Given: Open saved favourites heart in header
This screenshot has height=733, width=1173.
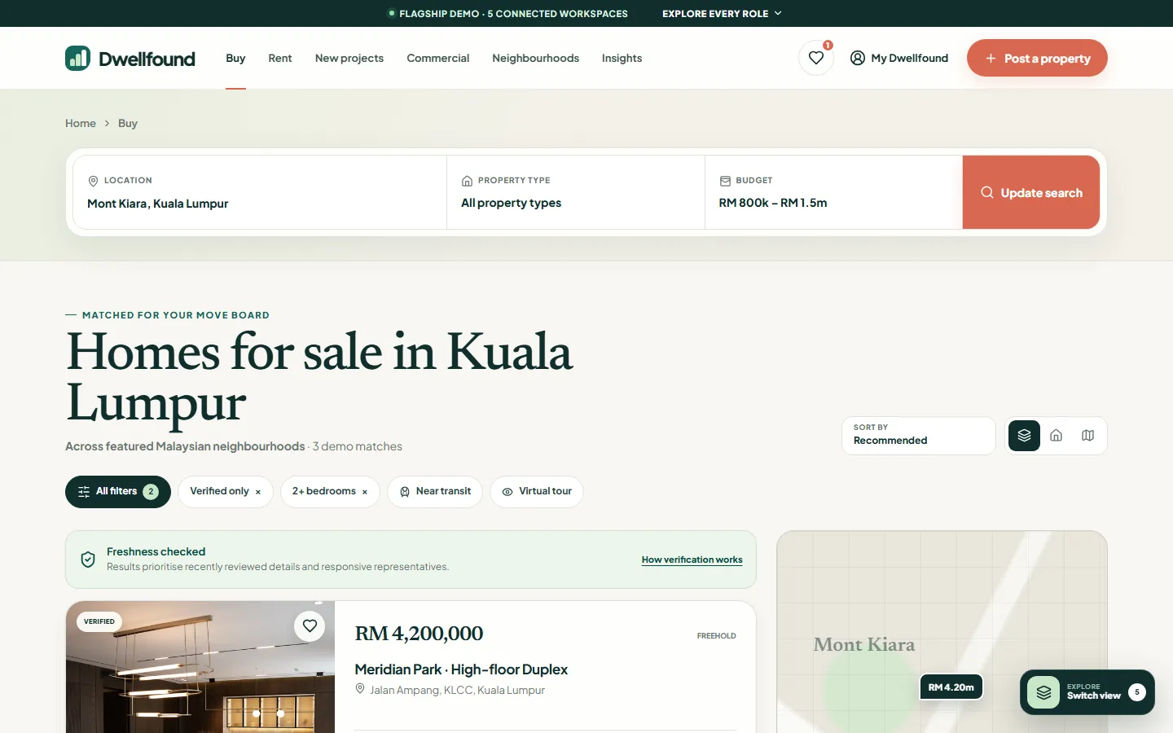Looking at the screenshot, I should (815, 58).
